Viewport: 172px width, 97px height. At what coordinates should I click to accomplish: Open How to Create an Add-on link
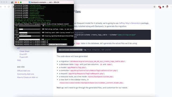tap(27, 77)
